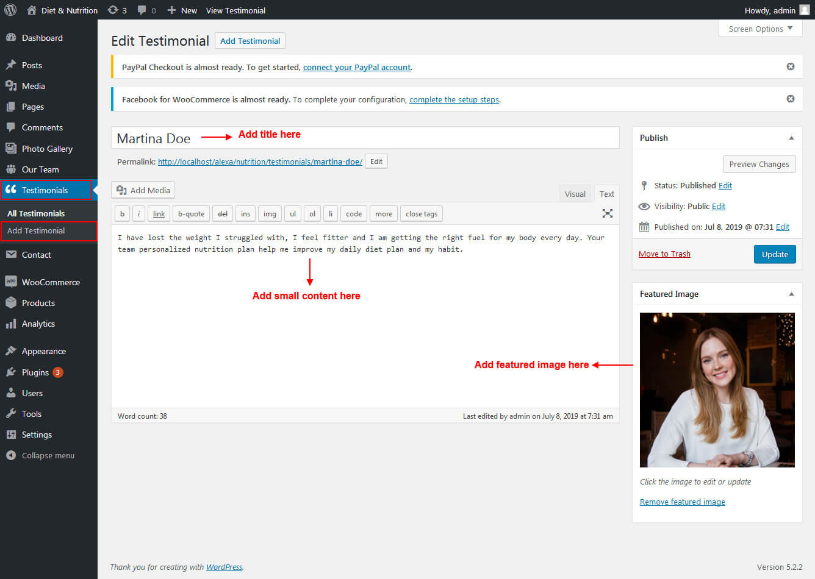Insert ol list tag
This screenshot has width=815, height=579.
(x=312, y=214)
